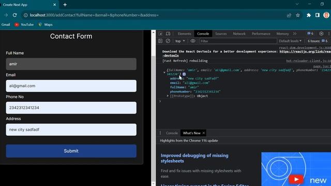This screenshot has width=331, height=186.
Task: Open the tab search chevron
Action: coord(297,4)
